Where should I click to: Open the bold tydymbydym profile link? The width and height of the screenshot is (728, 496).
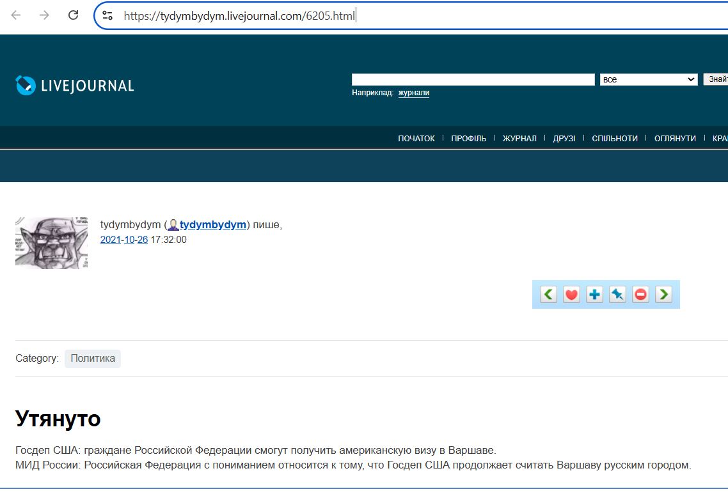pos(213,224)
